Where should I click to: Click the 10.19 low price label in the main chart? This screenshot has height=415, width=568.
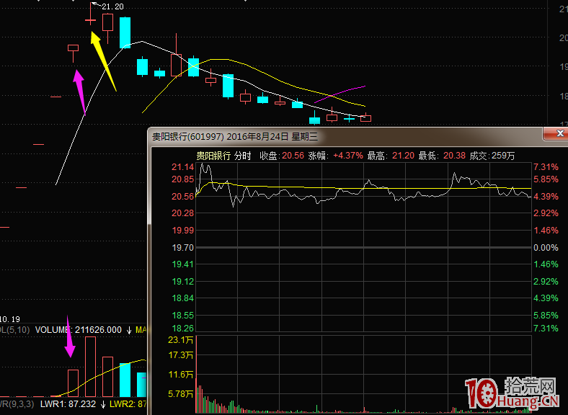tap(10, 319)
